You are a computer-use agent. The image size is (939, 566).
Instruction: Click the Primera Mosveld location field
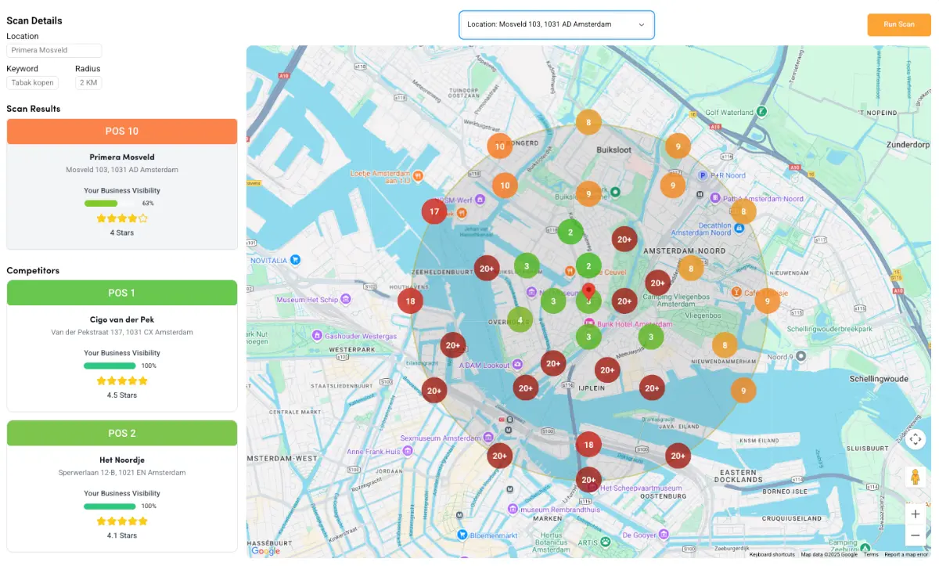tap(54, 50)
